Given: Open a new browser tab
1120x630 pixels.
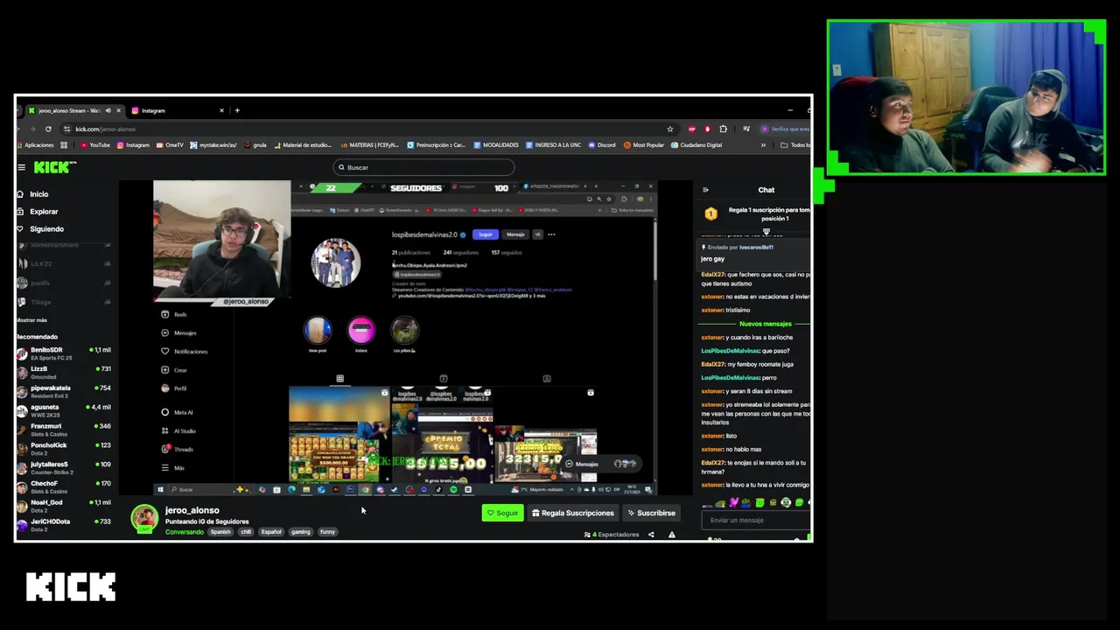Looking at the screenshot, I should click(237, 110).
